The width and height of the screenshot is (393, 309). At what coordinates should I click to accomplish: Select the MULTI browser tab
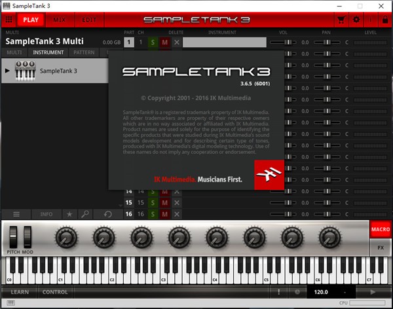pyautogui.click(x=14, y=52)
